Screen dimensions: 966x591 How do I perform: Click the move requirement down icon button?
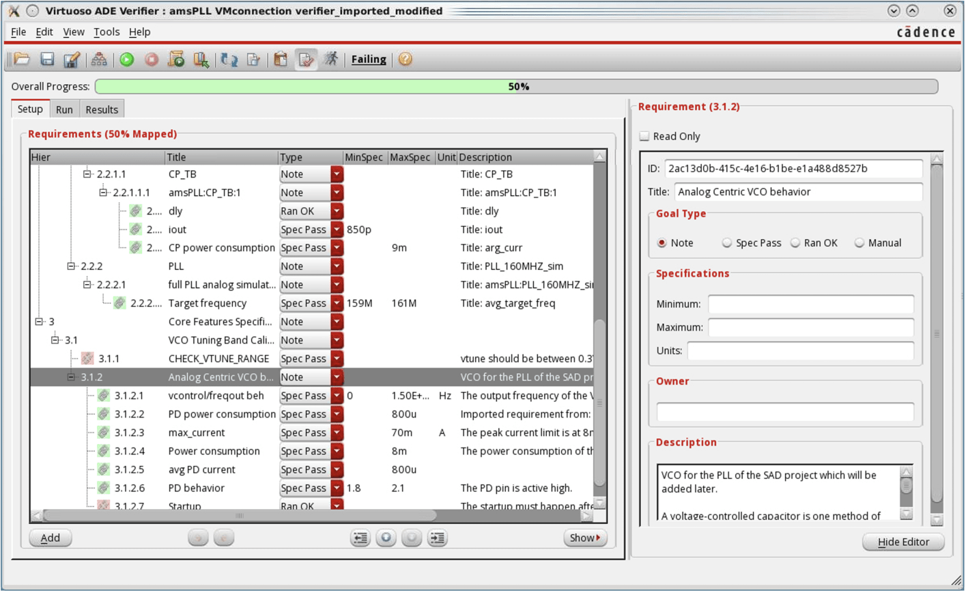412,538
